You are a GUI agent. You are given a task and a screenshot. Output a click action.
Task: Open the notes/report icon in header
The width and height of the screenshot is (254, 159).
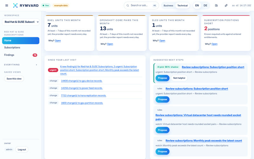point(216,5)
